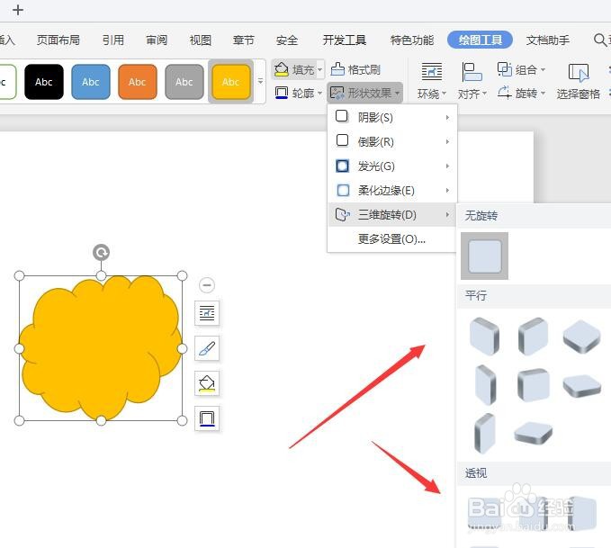Switch to the 审阅 tab
The width and height of the screenshot is (611, 548).
click(x=157, y=40)
